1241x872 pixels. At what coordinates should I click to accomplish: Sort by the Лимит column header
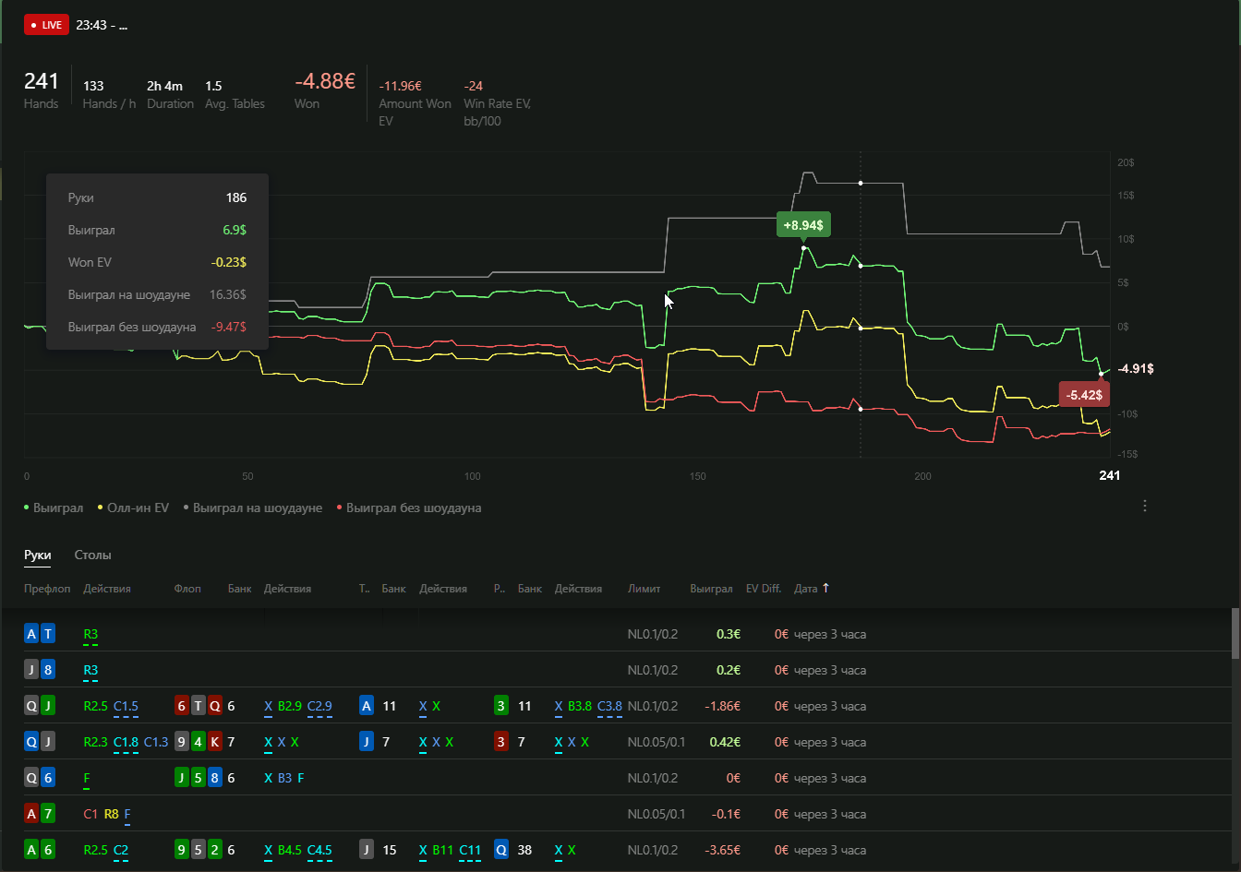(644, 589)
